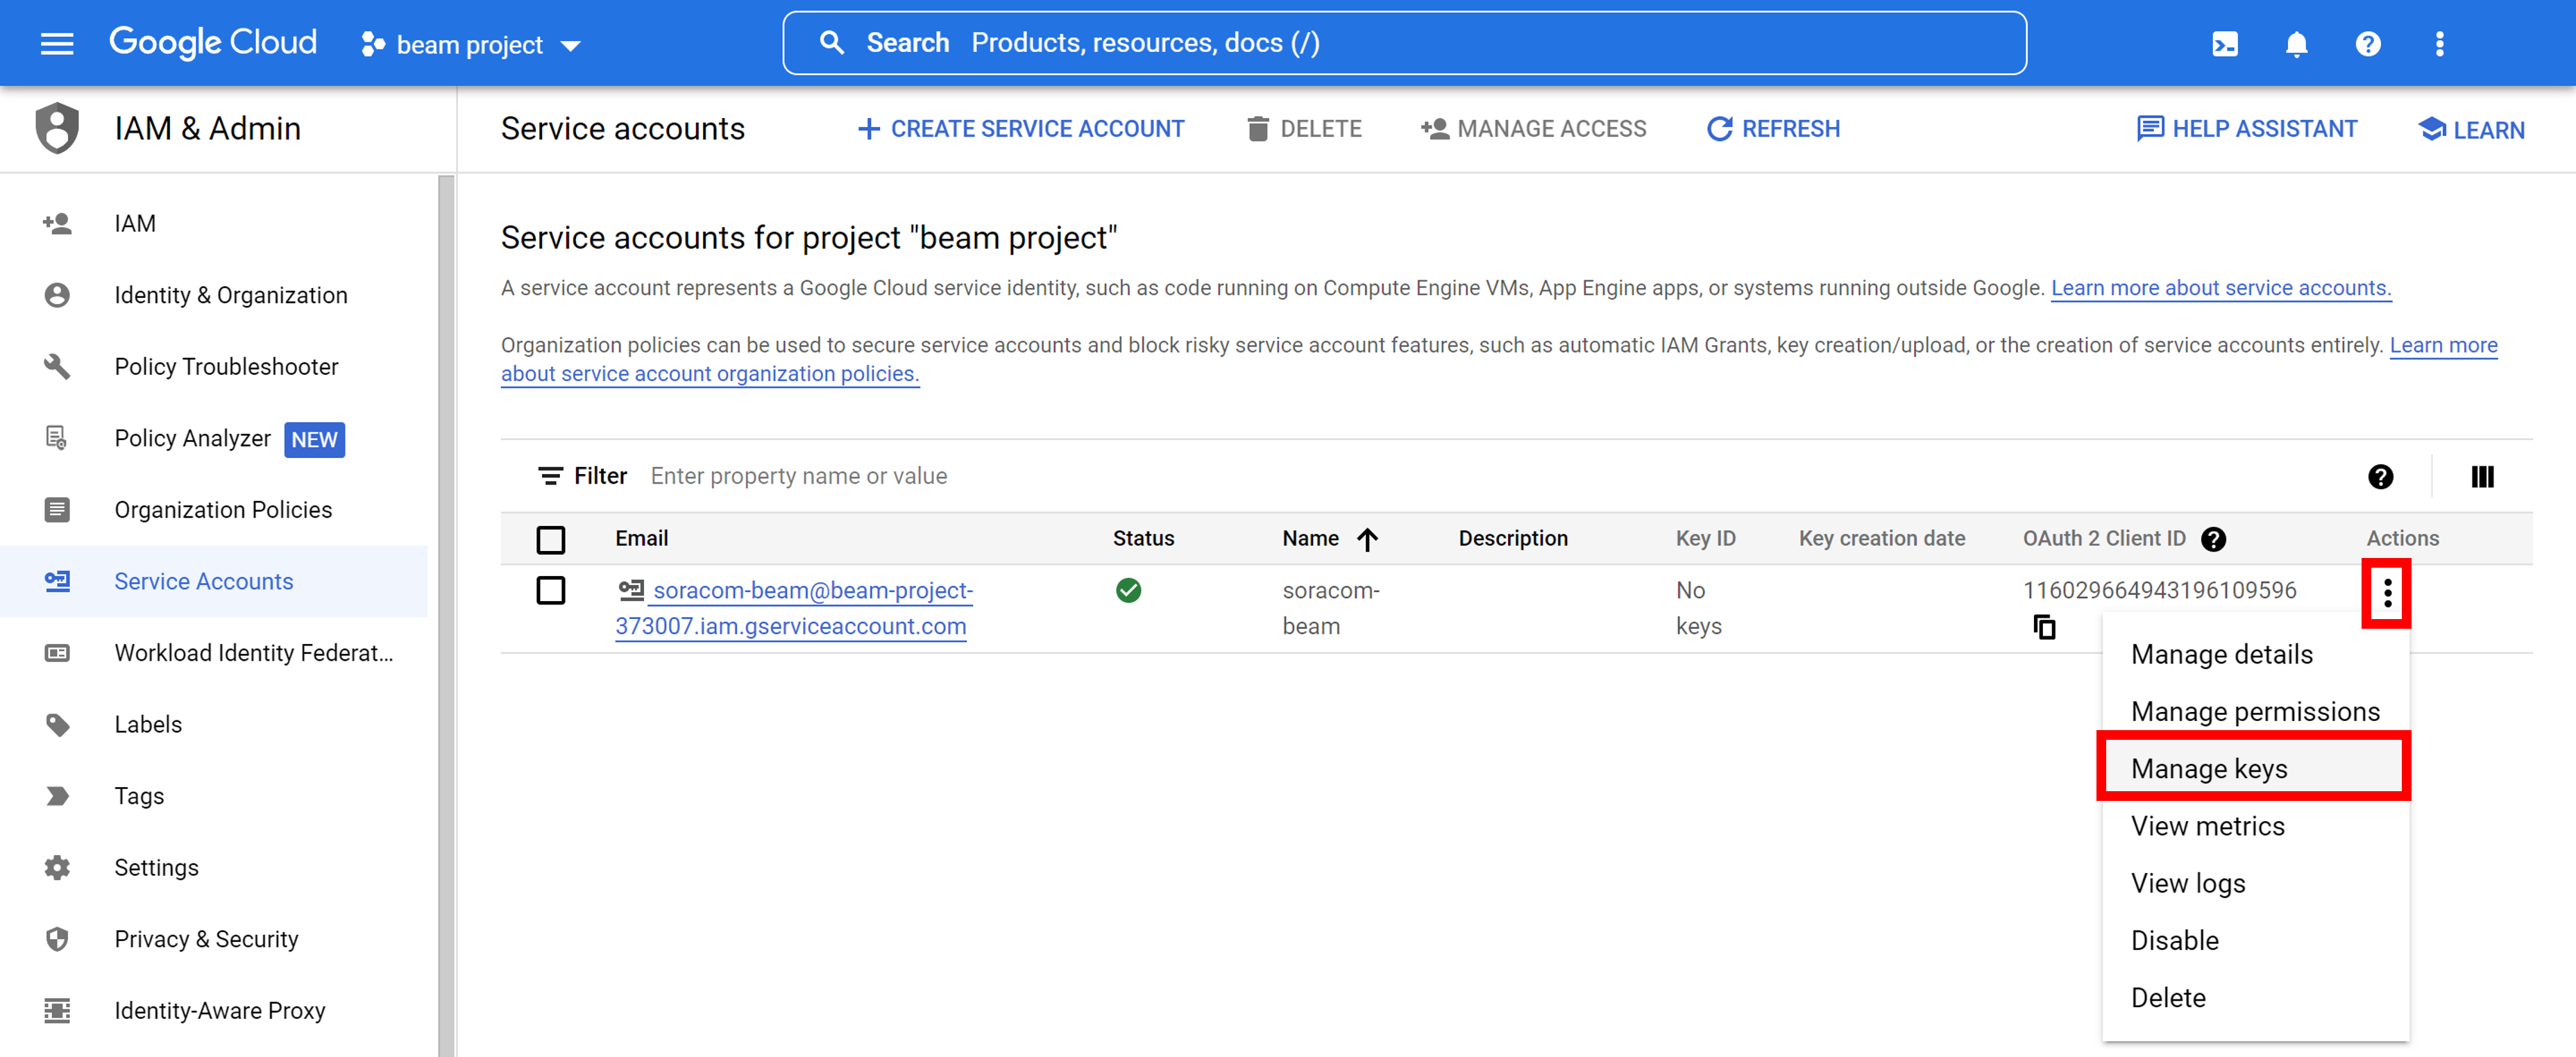Screen dimensions: 2576x1057
Task: Open the navigation hamburger menu
Action: (x=57, y=42)
